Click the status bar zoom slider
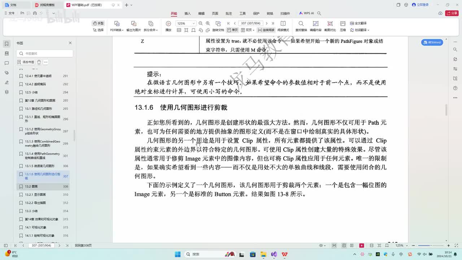Viewport: 462px width, 260px height. tap(431, 246)
